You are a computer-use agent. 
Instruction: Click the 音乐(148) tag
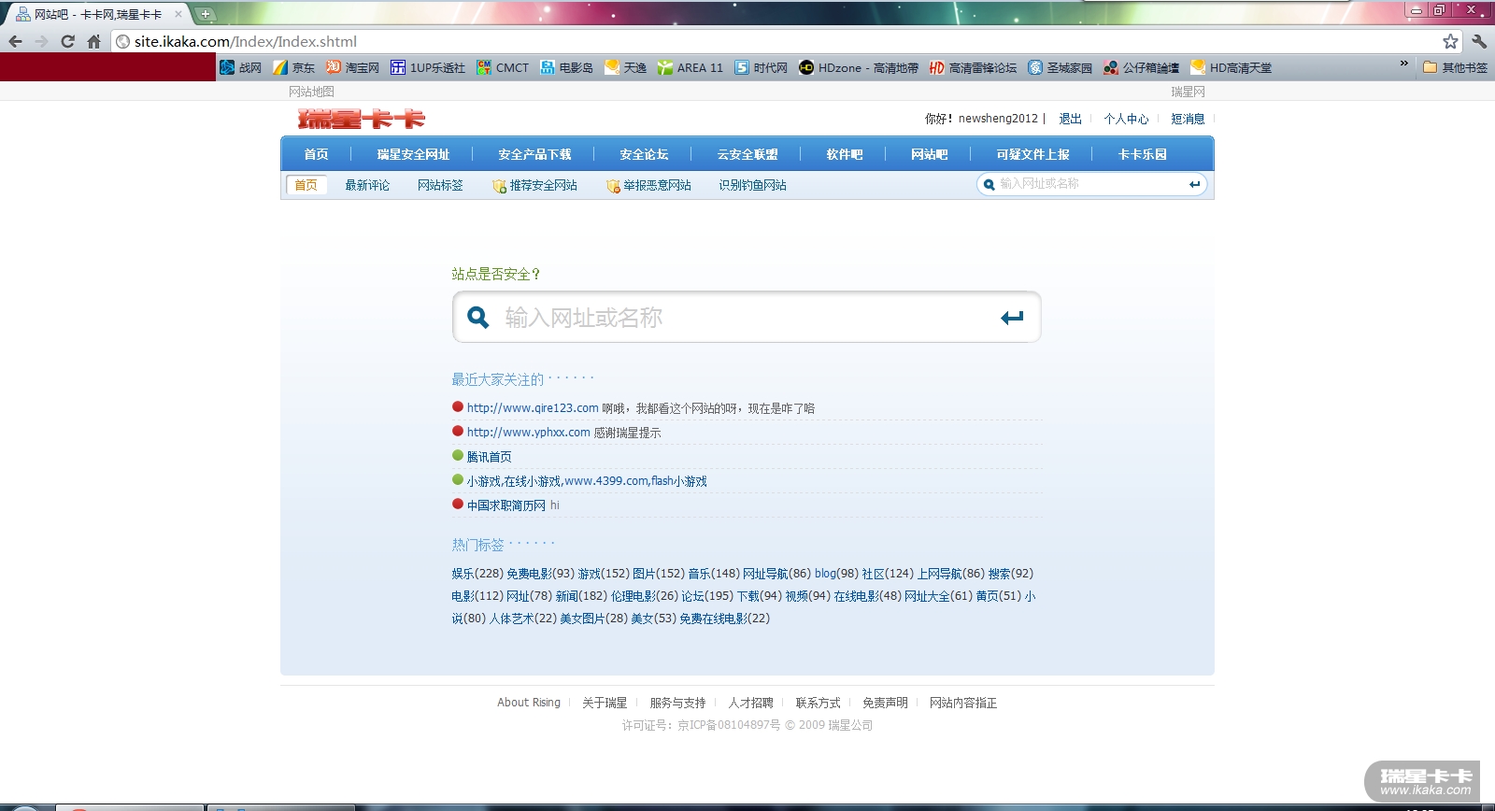pos(714,574)
